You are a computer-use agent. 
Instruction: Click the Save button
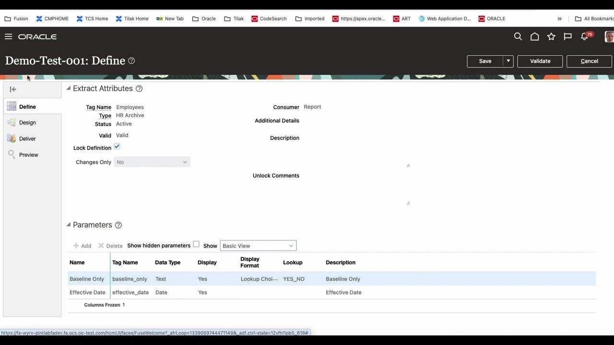(485, 61)
